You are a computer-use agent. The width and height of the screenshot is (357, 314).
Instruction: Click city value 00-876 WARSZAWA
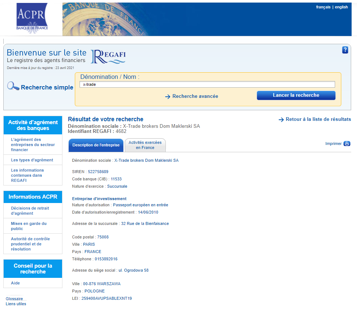pos(102,284)
